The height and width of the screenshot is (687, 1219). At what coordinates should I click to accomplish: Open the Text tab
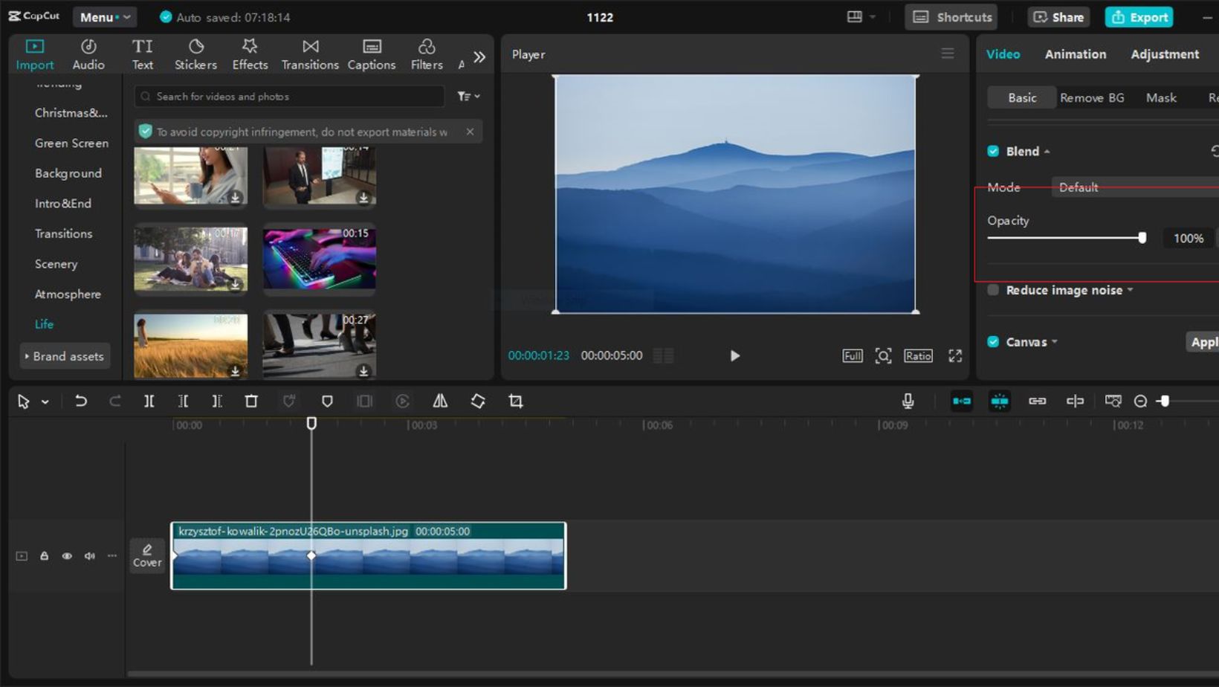[143, 55]
